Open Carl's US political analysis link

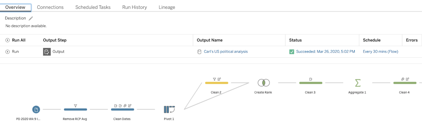pos(226,52)
